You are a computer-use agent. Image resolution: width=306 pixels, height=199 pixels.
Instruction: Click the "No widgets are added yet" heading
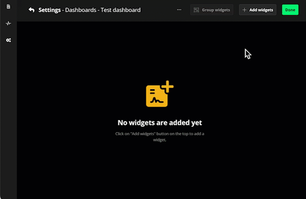(159, 123)
